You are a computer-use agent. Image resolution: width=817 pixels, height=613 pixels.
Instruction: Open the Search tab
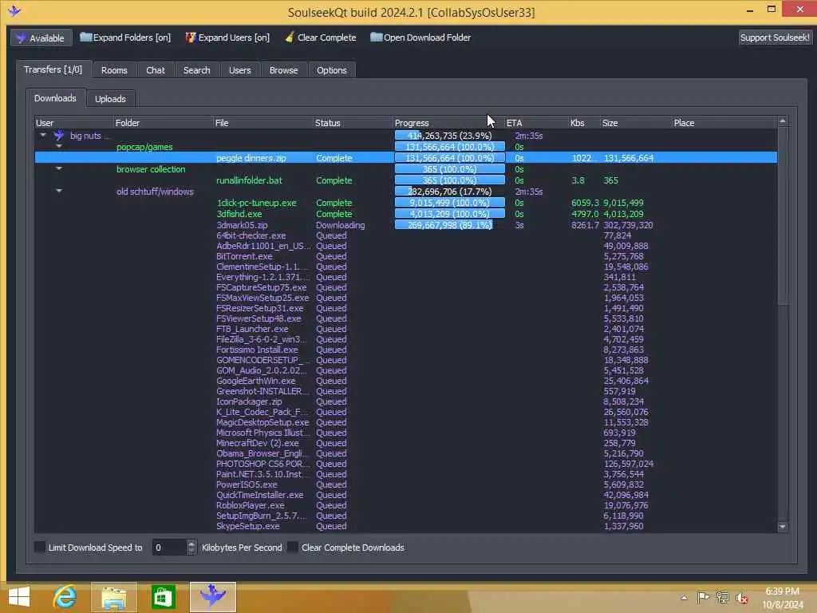(x=196, y=70)
